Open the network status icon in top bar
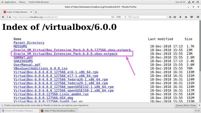 [189, 2]
